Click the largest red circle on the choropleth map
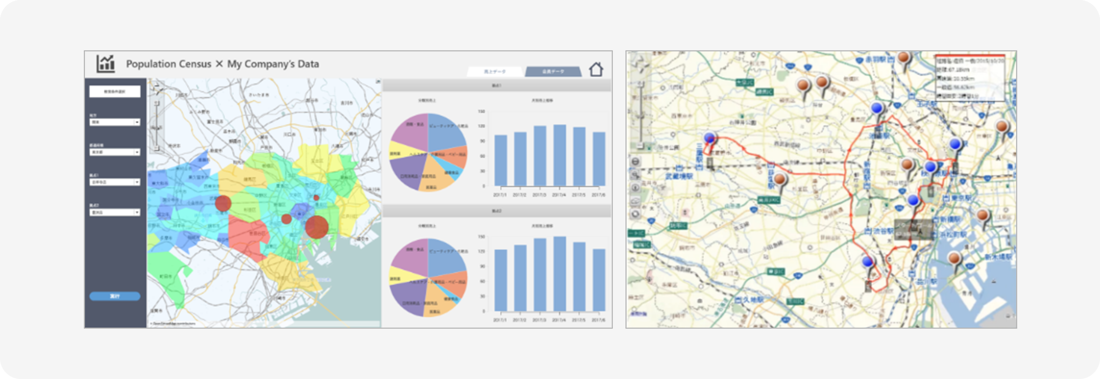The image size is (1100, 379). 316,227
